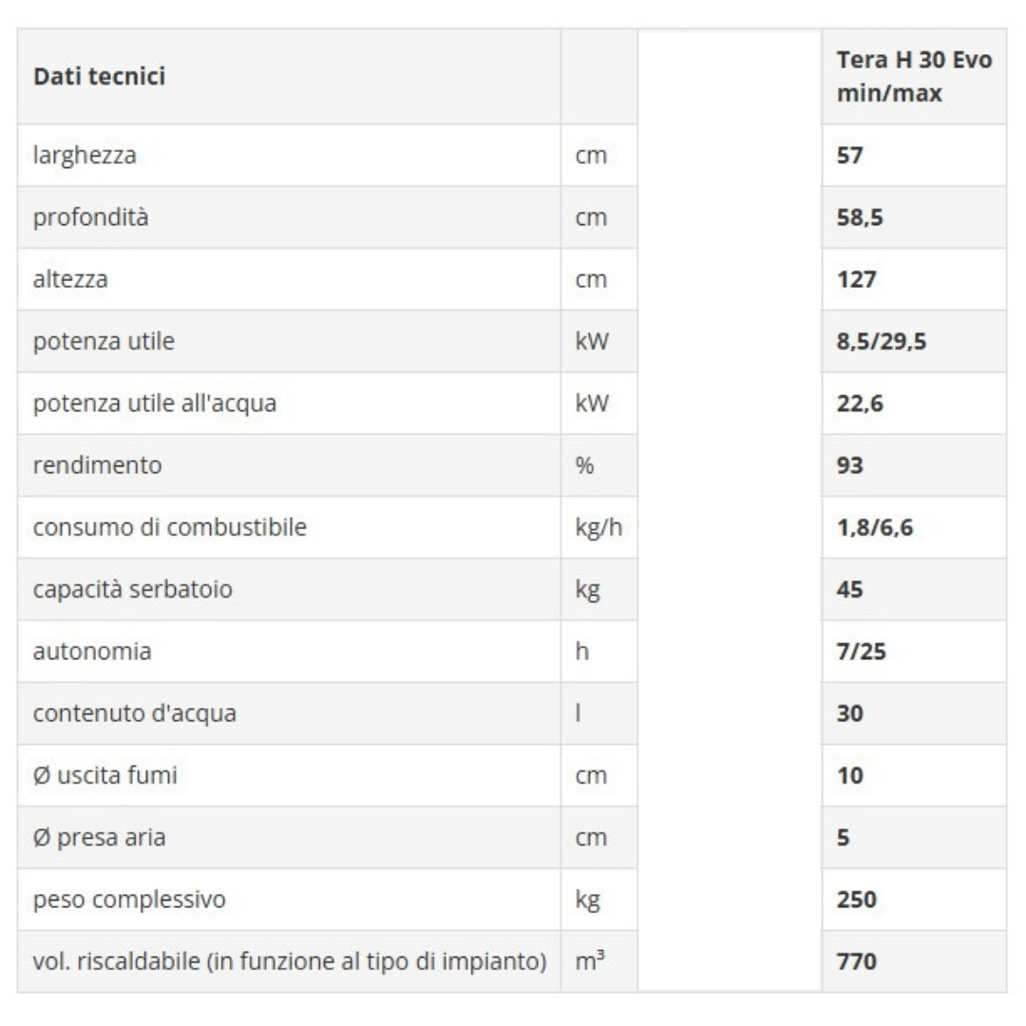Select the 'potenza utile' value 8,5/29,5
This screenshot has height=1026, width=1026.
point(882,342)
